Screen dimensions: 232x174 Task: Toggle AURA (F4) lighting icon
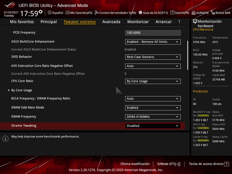pyautogui.click(x=193, y=13)
